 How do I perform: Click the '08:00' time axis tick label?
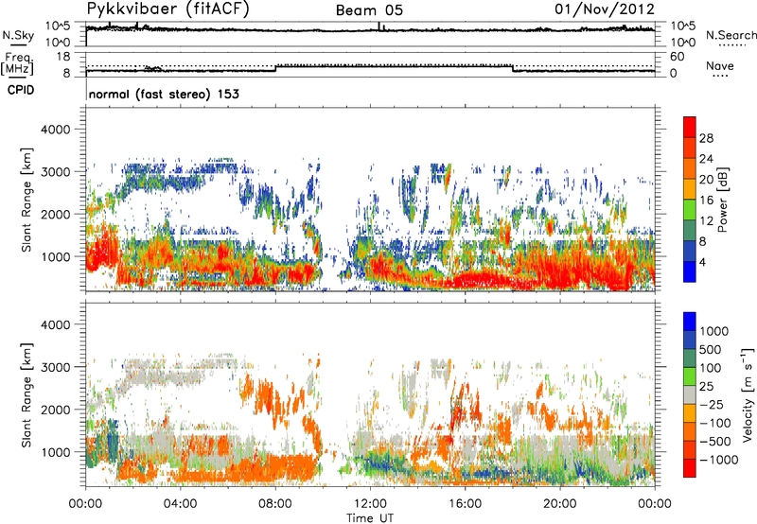click(275, 504)
